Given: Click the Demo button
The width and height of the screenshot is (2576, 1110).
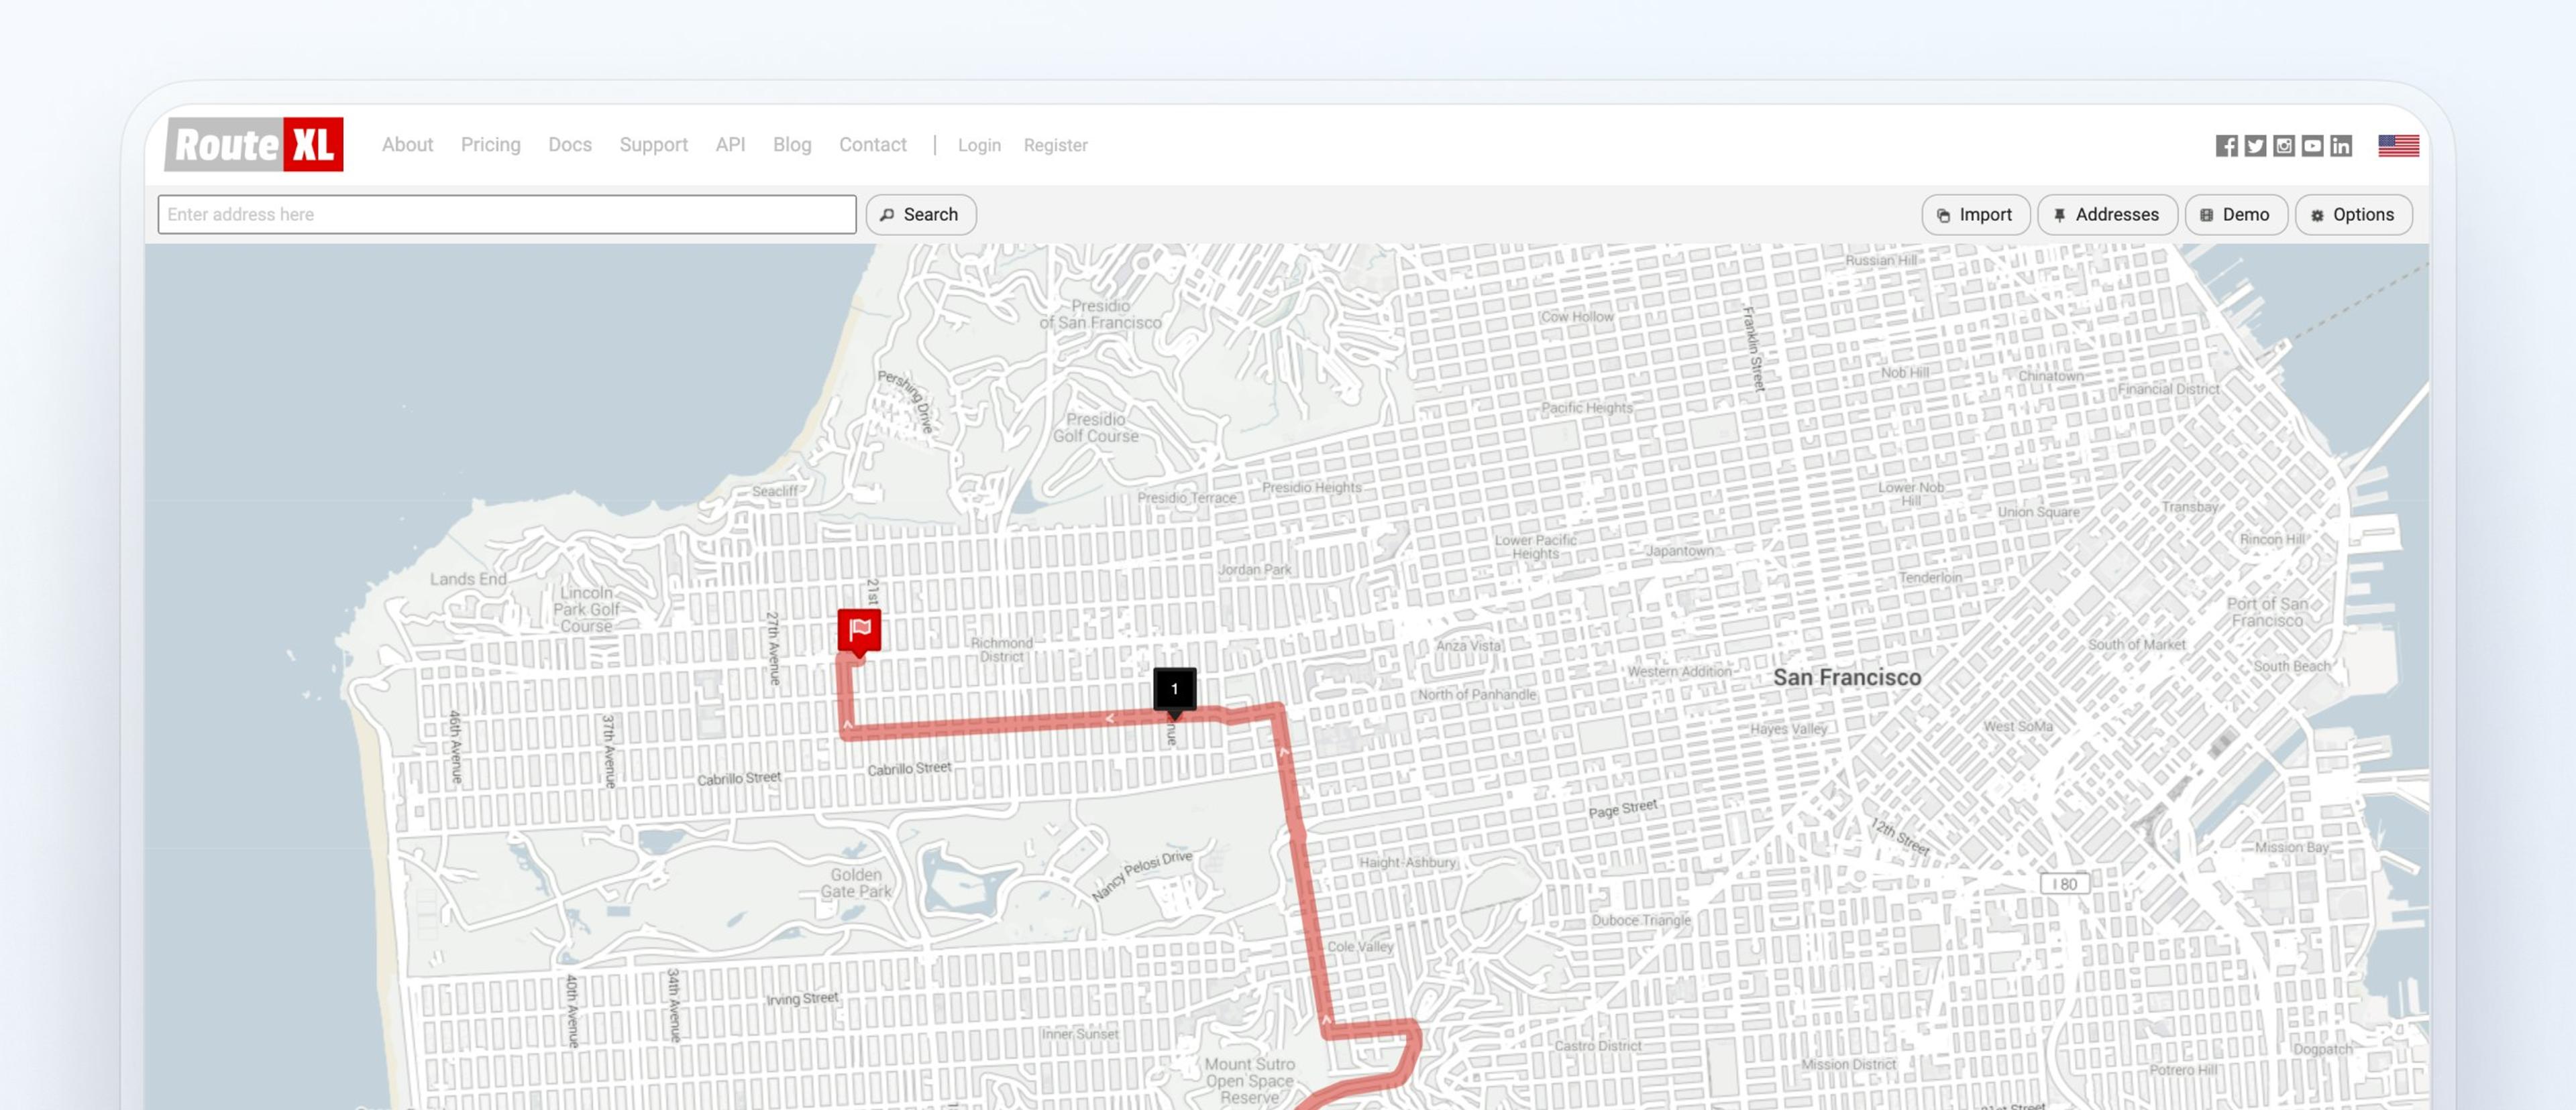Looking at the screenshot, I should coord(2236,214).
